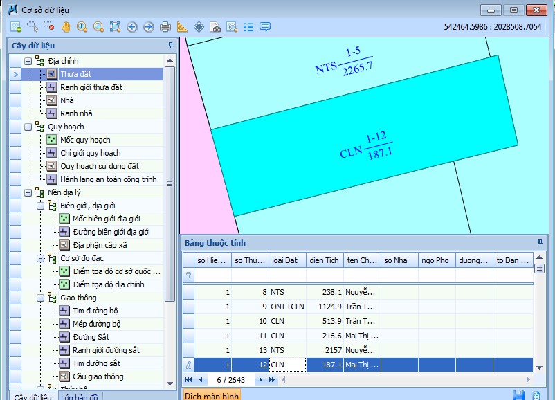The image size is (555, 400).
Task: Click the save disk icon
Action: pos(518,395)
